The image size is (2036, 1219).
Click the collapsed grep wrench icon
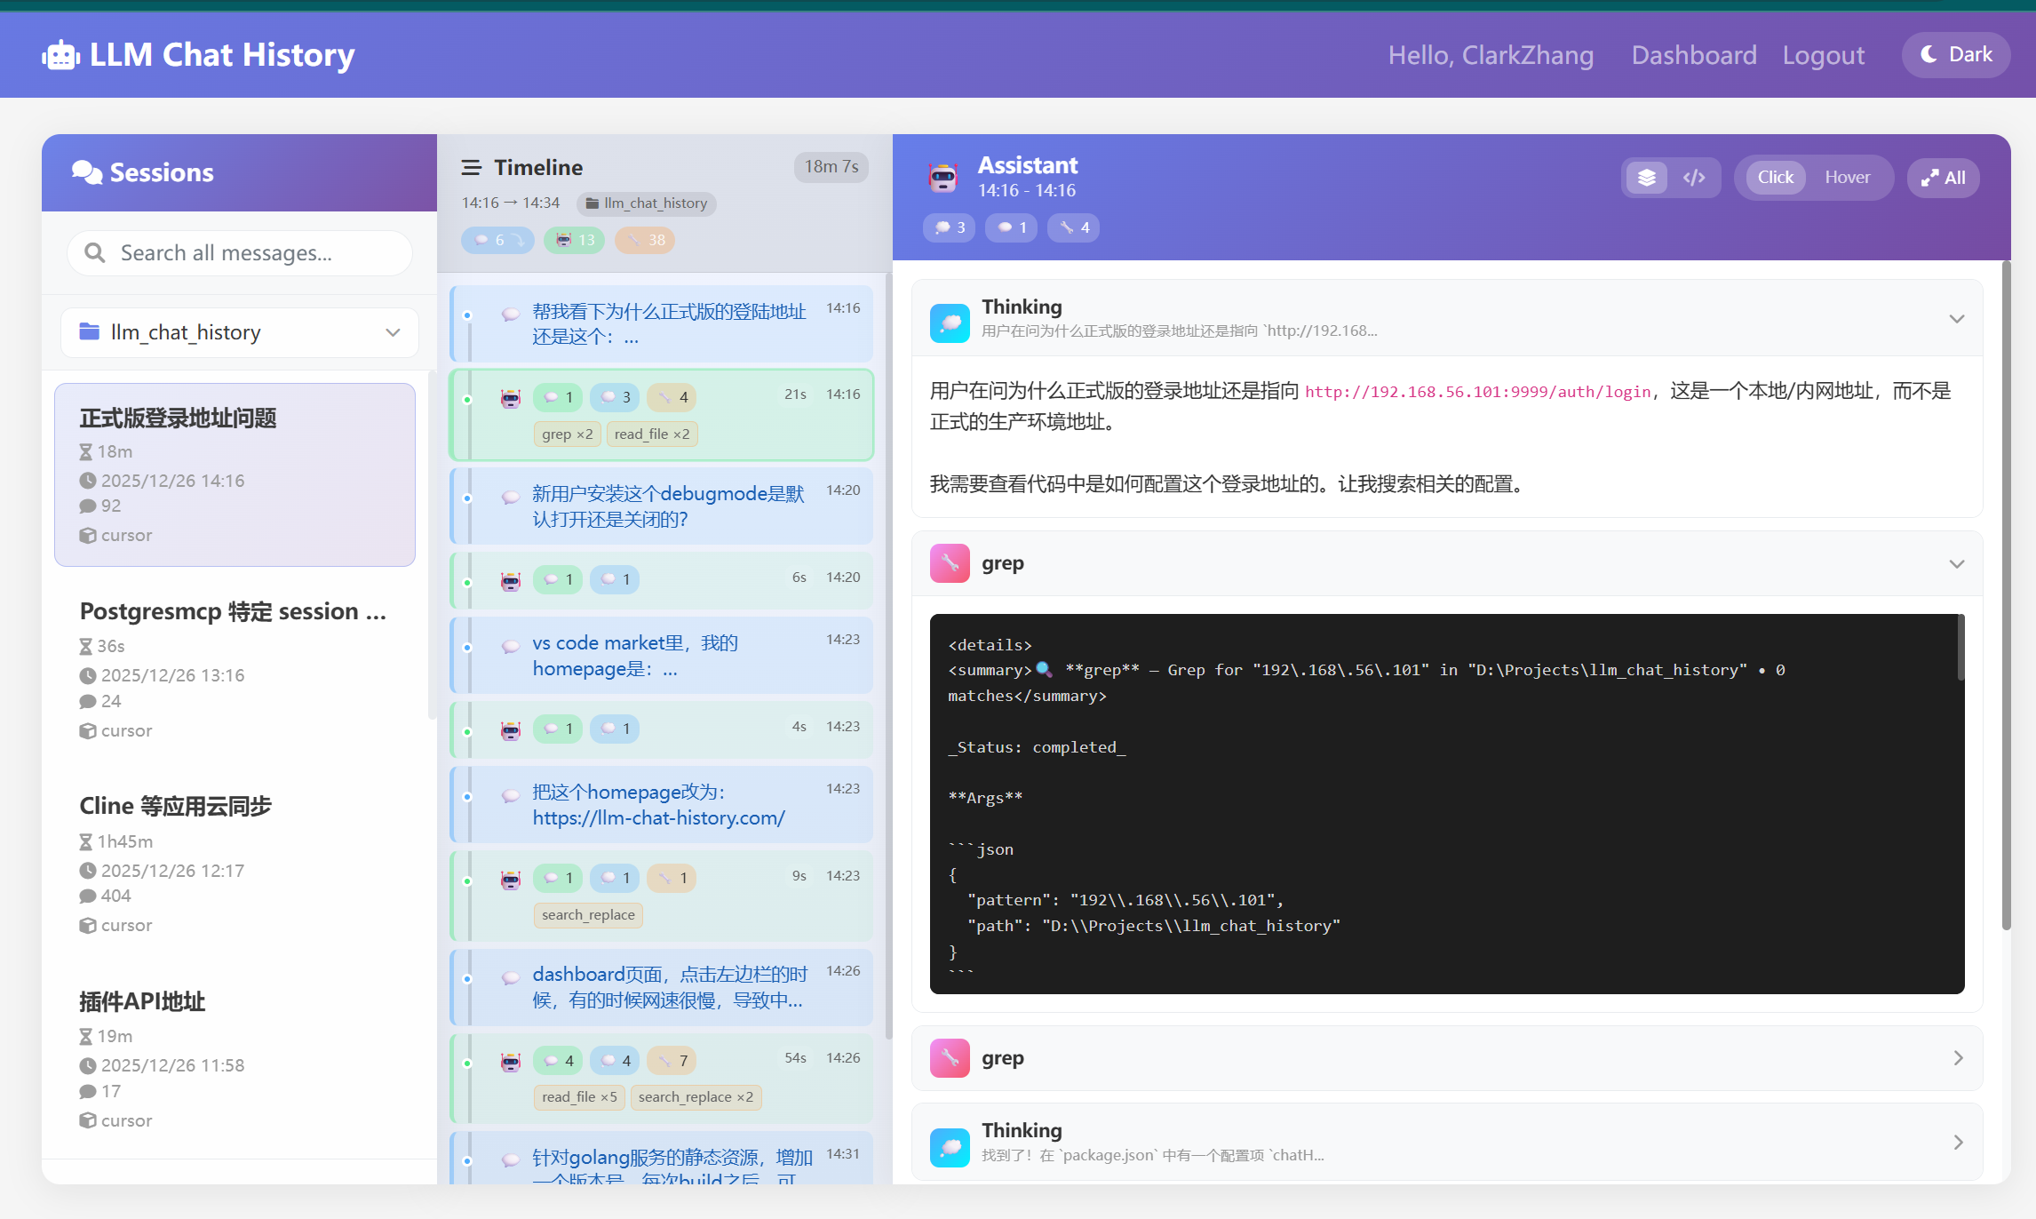click(x=950, y=1058)
